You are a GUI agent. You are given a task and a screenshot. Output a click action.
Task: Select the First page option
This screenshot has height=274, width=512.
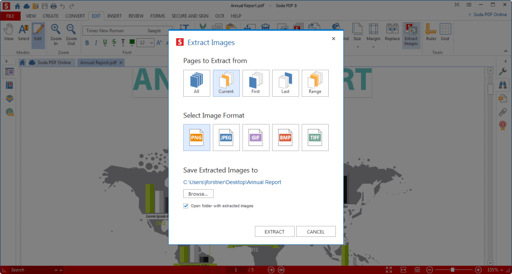[x=255, y=83]
